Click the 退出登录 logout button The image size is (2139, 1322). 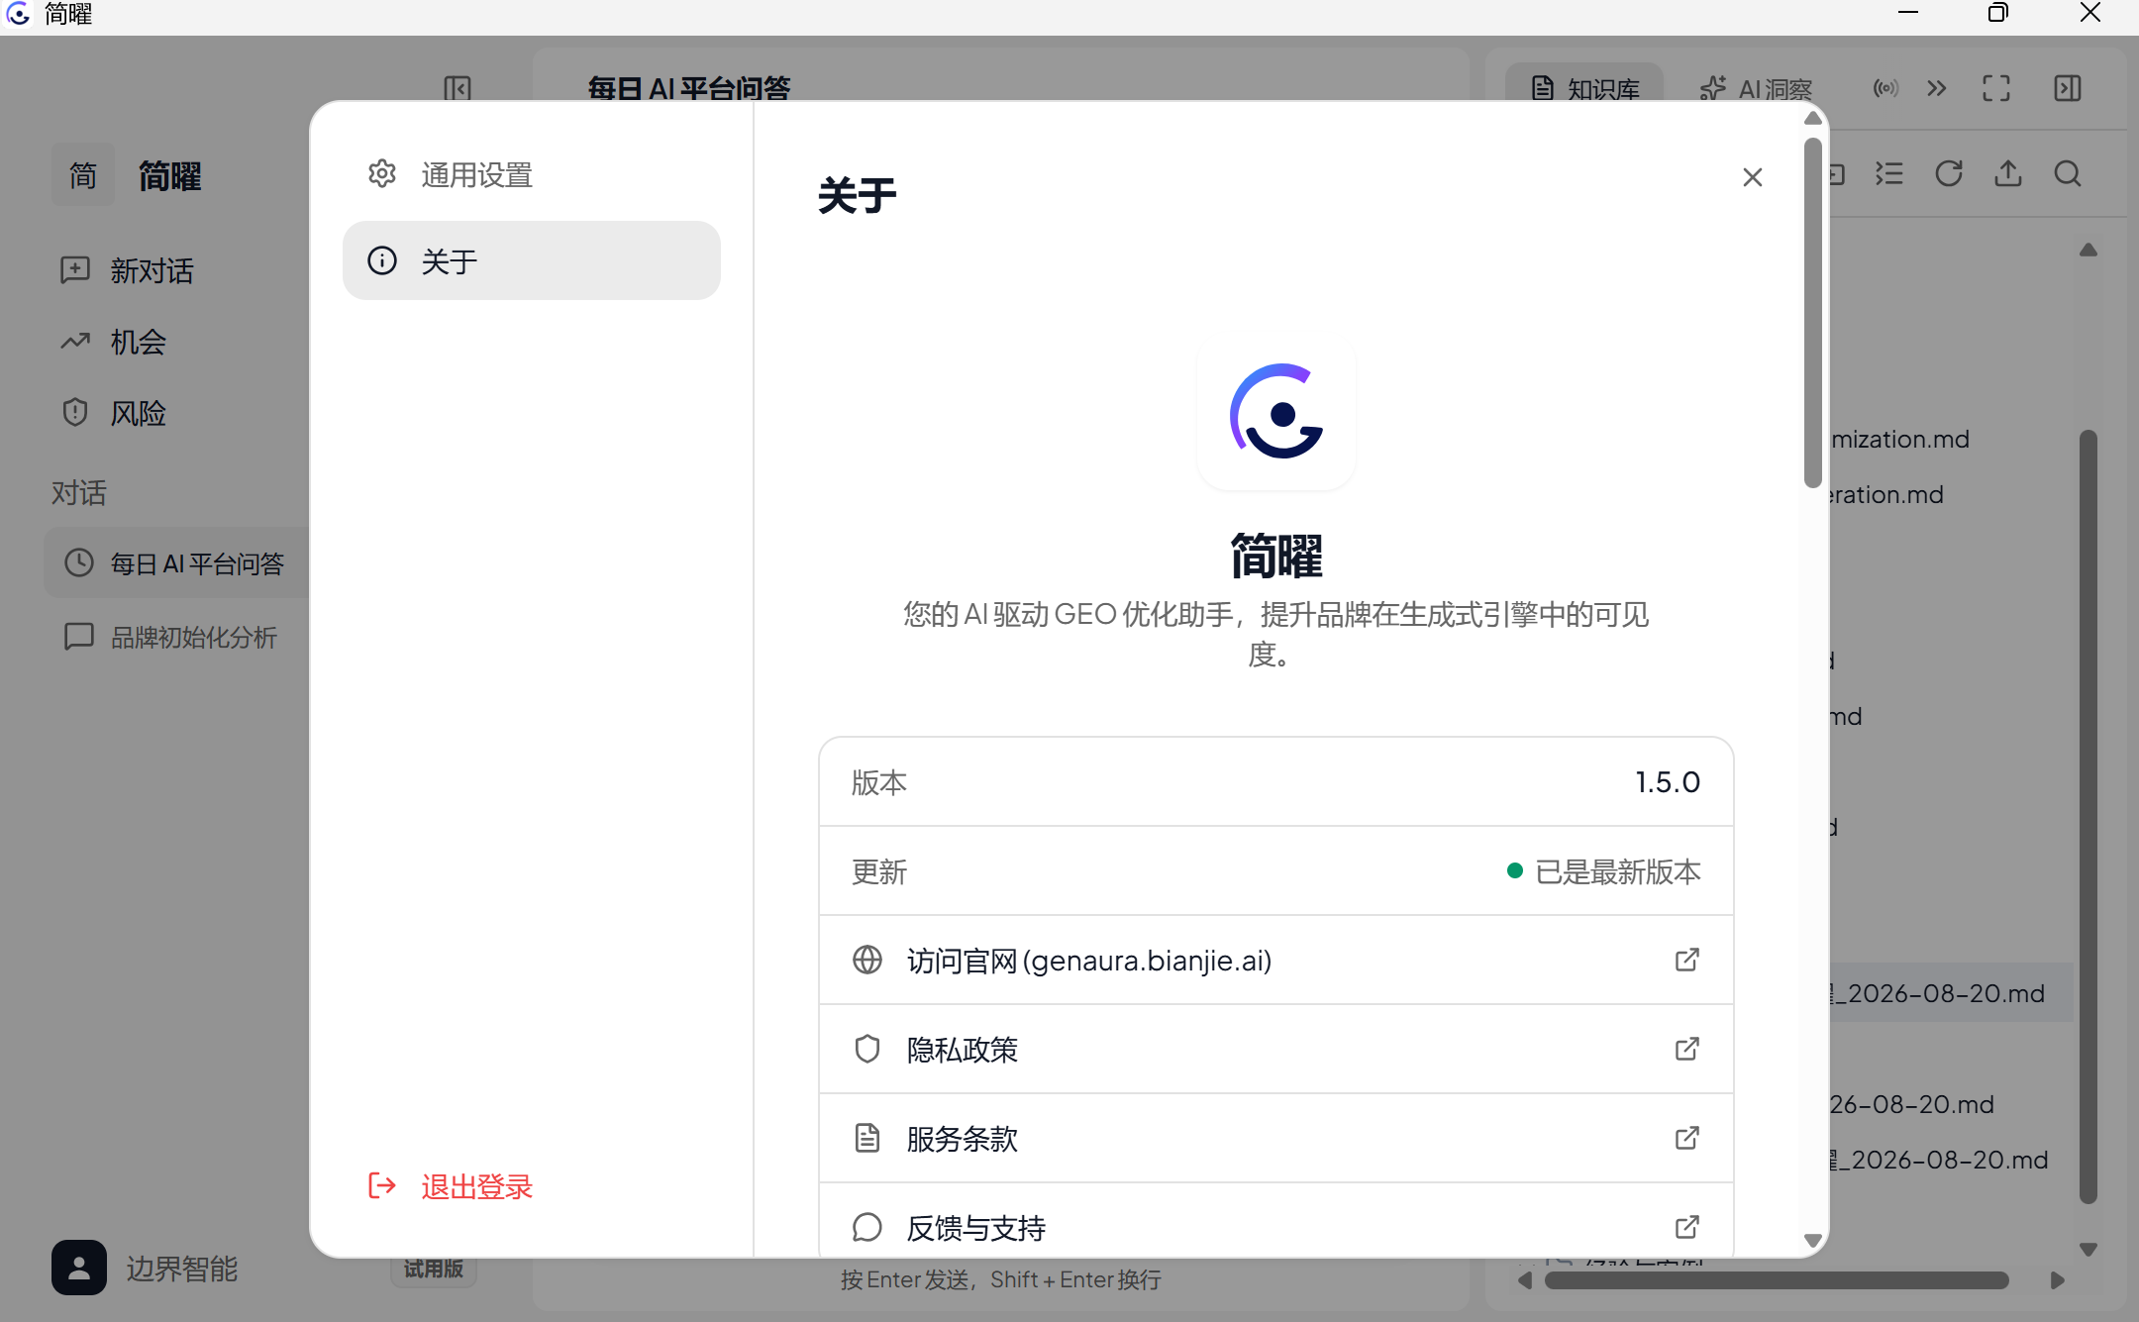click(x=451, y=1185)
